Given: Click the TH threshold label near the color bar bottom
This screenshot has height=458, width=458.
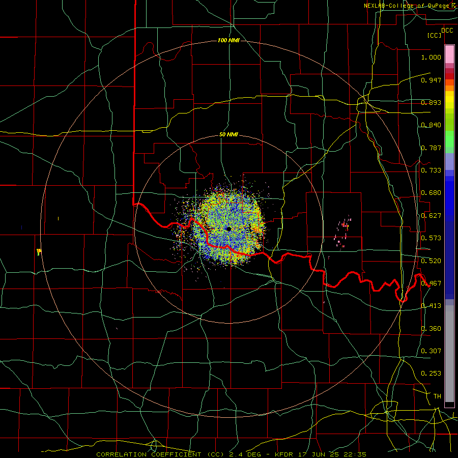Looking at the screenshot, I should (x=437, y=396).
